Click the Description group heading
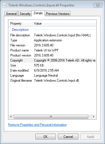The height and width of the screenshot is (144, 105). pos(20,30)
